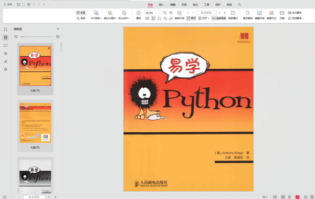The image size is (315, 199).
Task: Toggle fit page height icon
Action: tap(153, 18)
